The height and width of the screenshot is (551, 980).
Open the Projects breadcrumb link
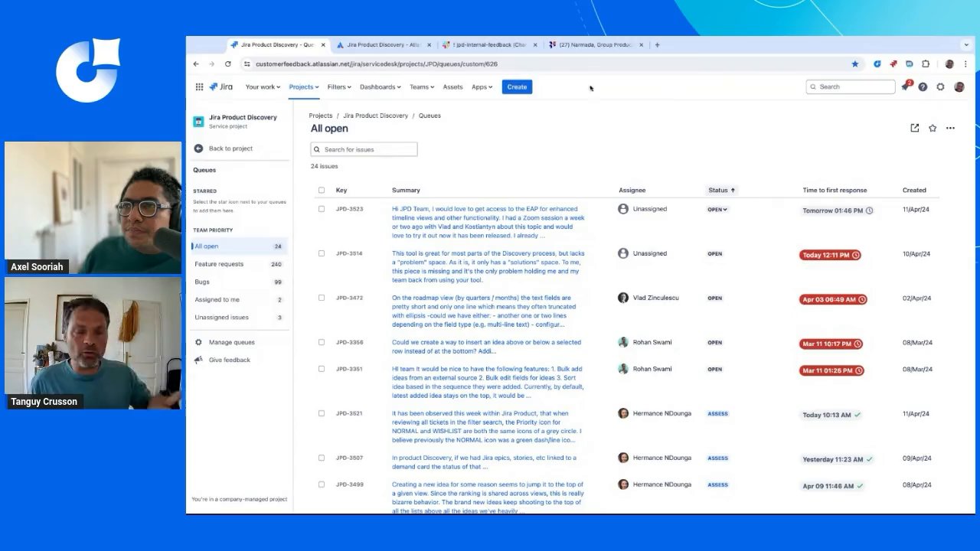[x=321, y=116]
